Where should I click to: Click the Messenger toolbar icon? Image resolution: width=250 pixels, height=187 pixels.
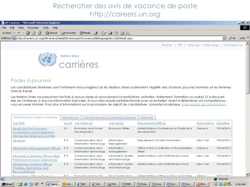[128, 33]
